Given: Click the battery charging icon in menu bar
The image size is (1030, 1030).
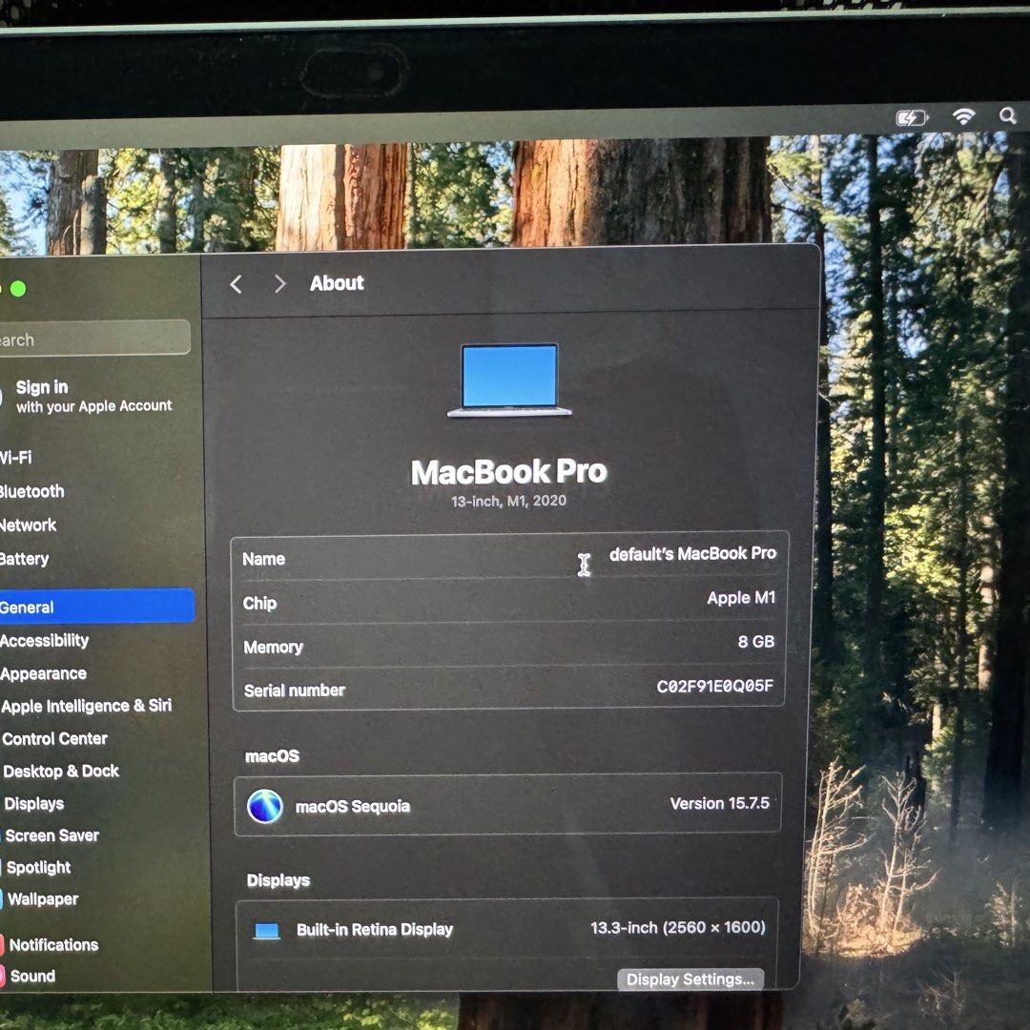Looking at the screenshot, I should [x=912, y=118].
